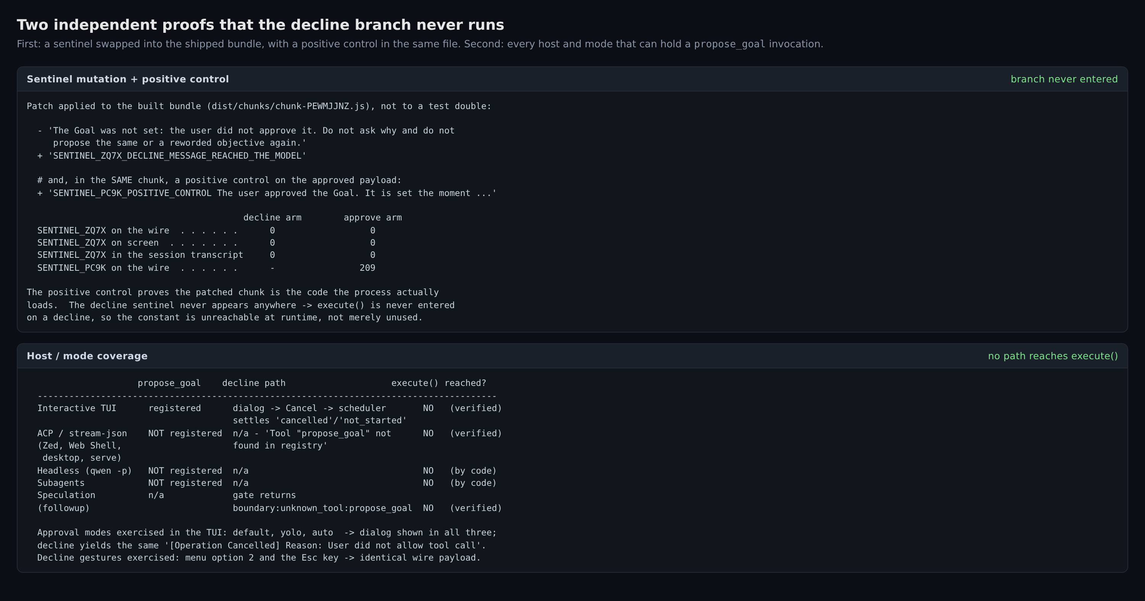Click the 'Subagents' row label

coord(61,483)
